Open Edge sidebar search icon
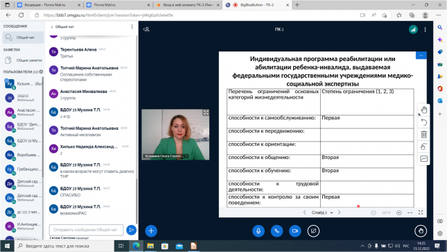447x252 pixels. 440,28
